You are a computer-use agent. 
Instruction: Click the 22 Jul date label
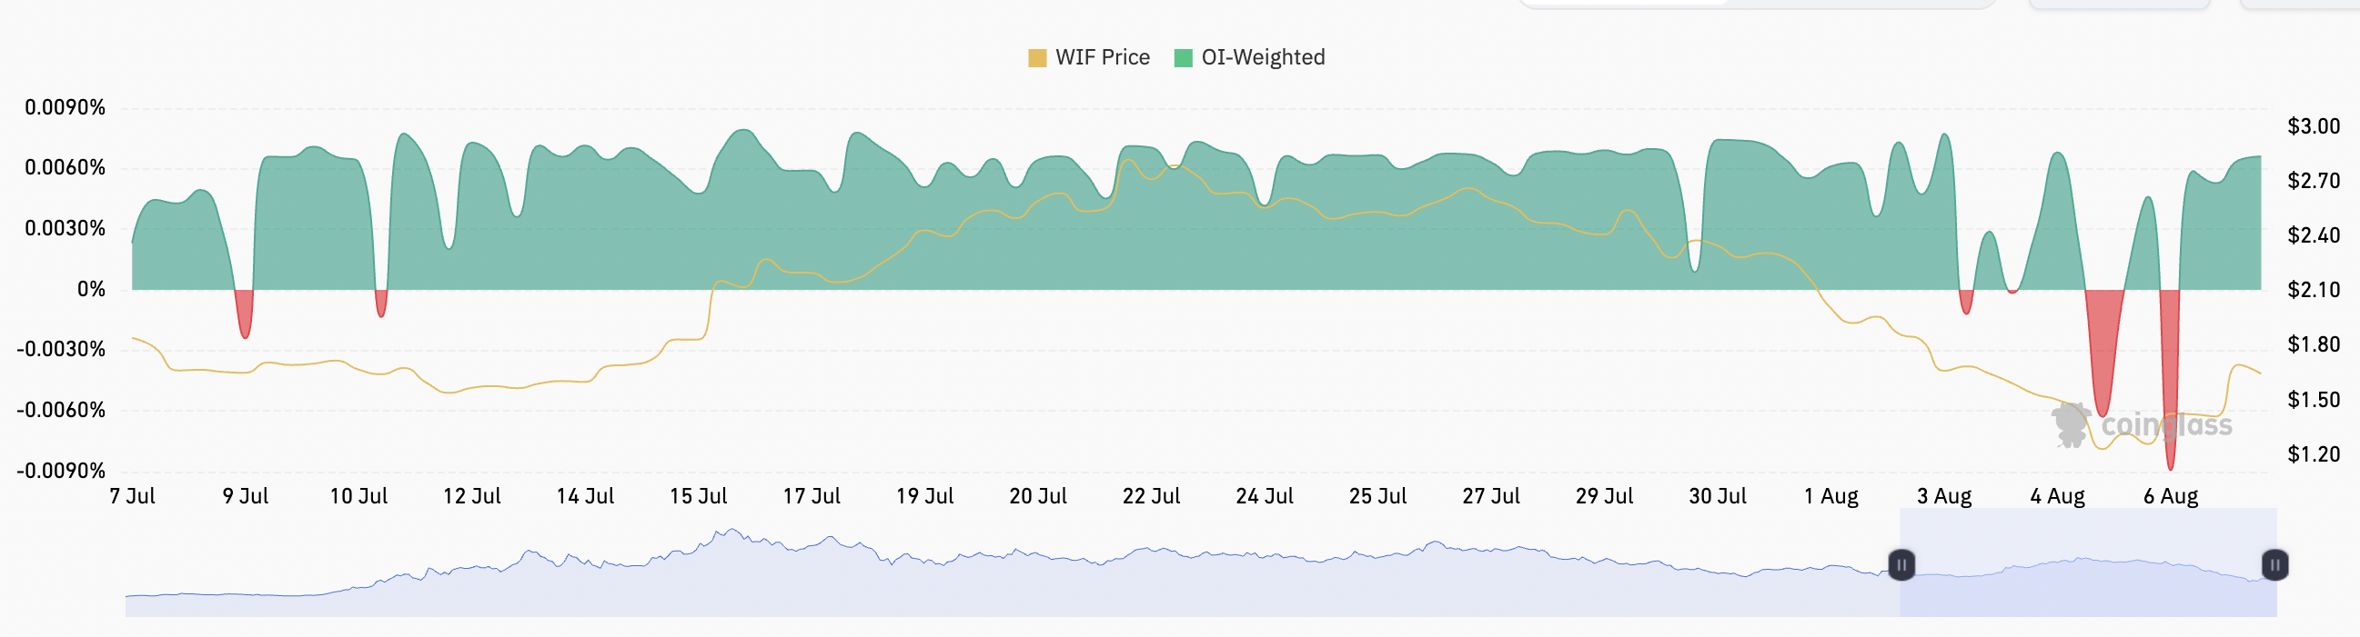click(1151, 496)
